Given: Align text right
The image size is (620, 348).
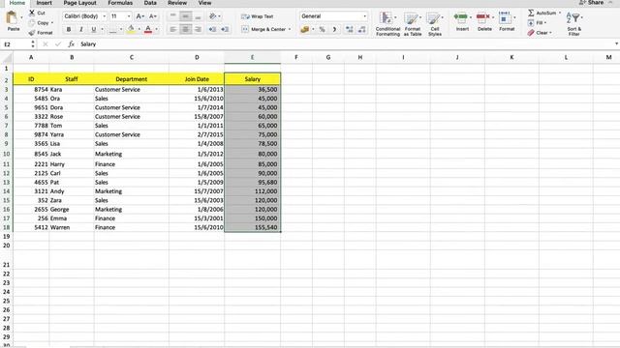Looking at the screenshot, I should click(x=198, y=29).
